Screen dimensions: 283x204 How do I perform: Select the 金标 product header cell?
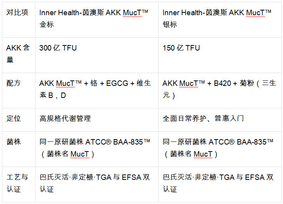click(97, 20)
